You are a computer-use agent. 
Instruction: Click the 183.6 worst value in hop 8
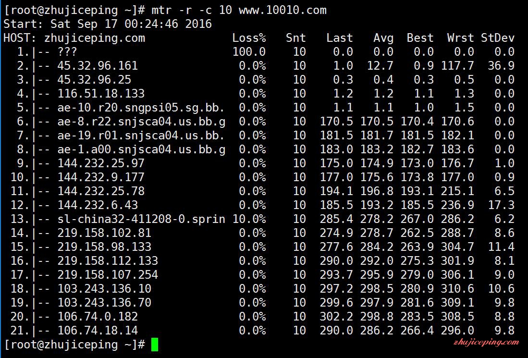point(458,149)
